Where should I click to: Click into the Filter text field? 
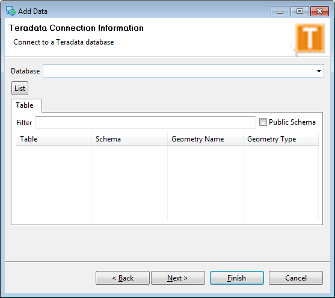pyautogui.click(x=146, y=123)
